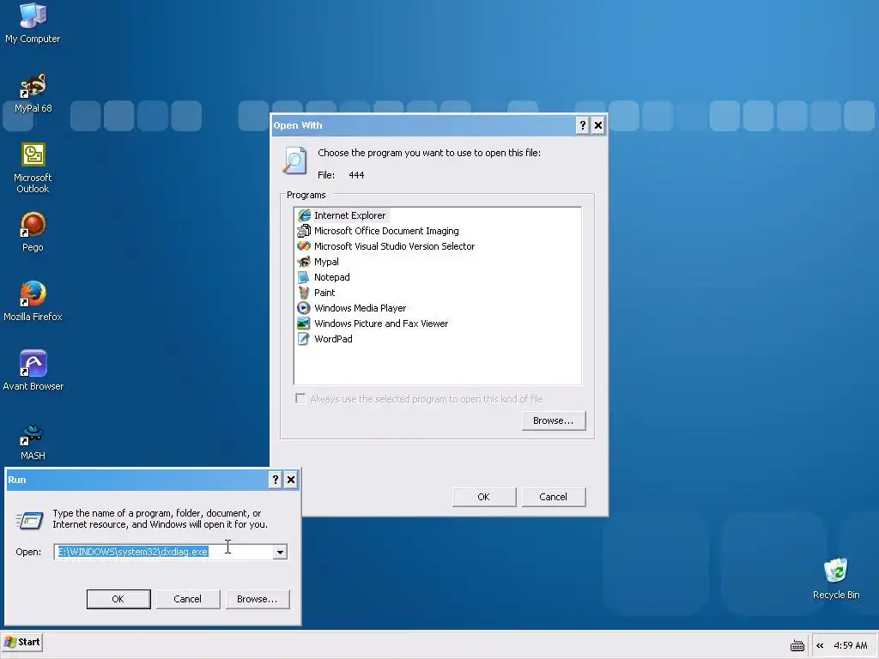Click the Run dialog title bar
Viewport: 879px width, 659px height.
point(137,480)
